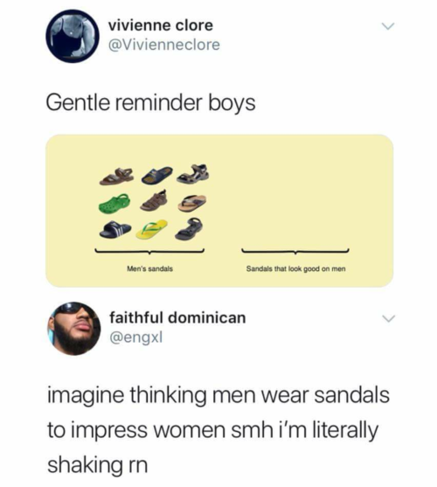Click the "Sandals that look good on men" label
This screenshot has height=487, width=437.
coord(295,268)
